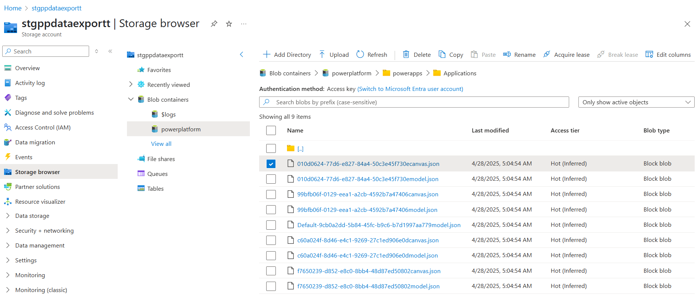Refresh the blob list
Screen dimensions: 695x295
tap(372, 55)
